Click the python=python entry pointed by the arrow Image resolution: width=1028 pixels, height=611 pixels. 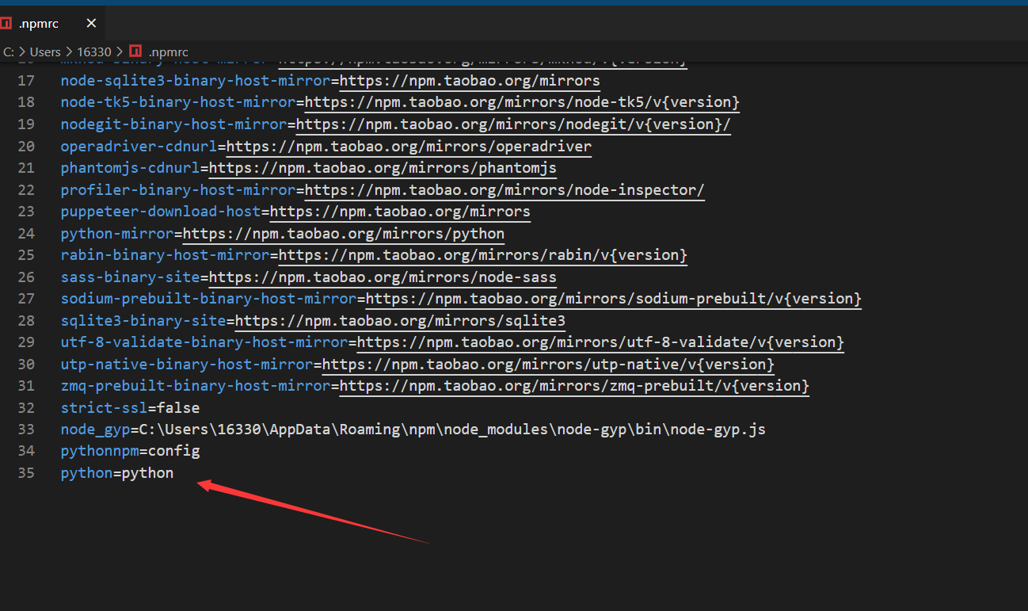[x=116, y=472]
